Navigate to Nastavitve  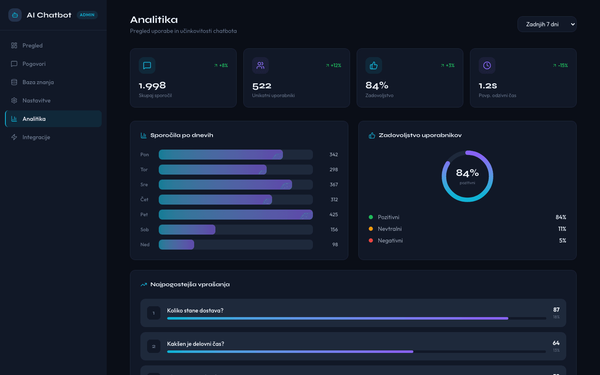coord(53,100)
